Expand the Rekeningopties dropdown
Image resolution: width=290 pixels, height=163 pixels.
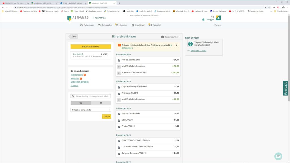click(x=170, y=37)
